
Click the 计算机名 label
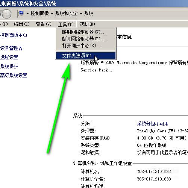point(91,171)
